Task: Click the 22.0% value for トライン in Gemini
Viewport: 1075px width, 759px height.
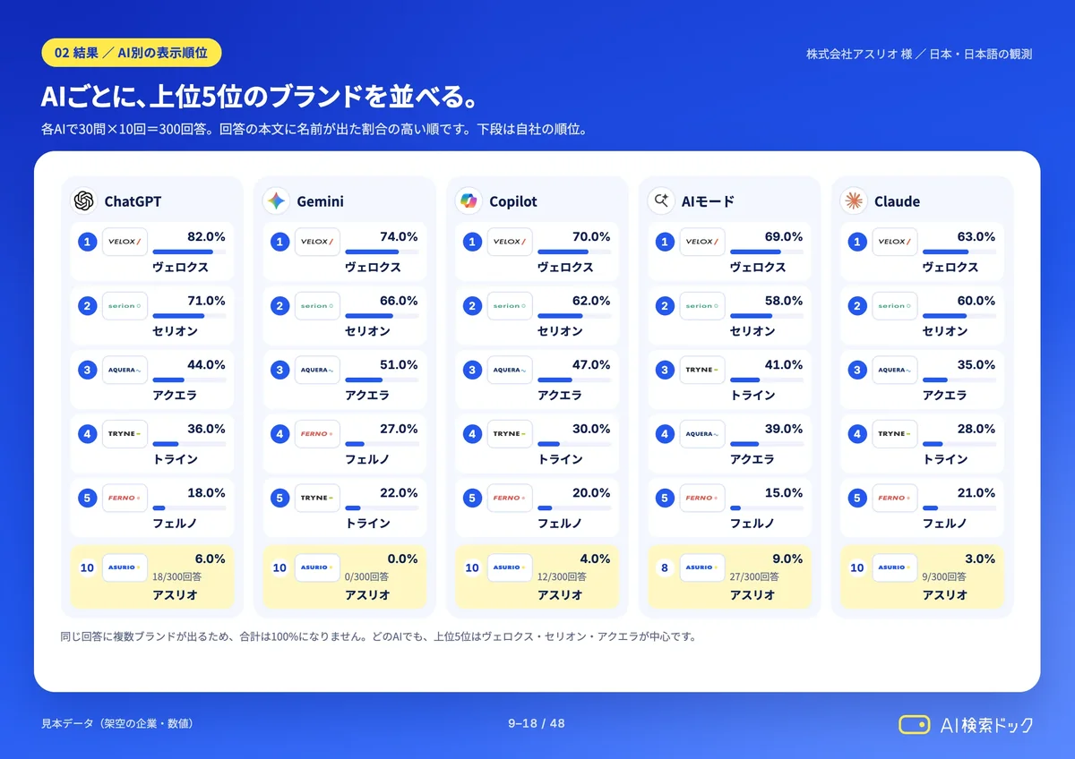Action: tap(399, 492)
